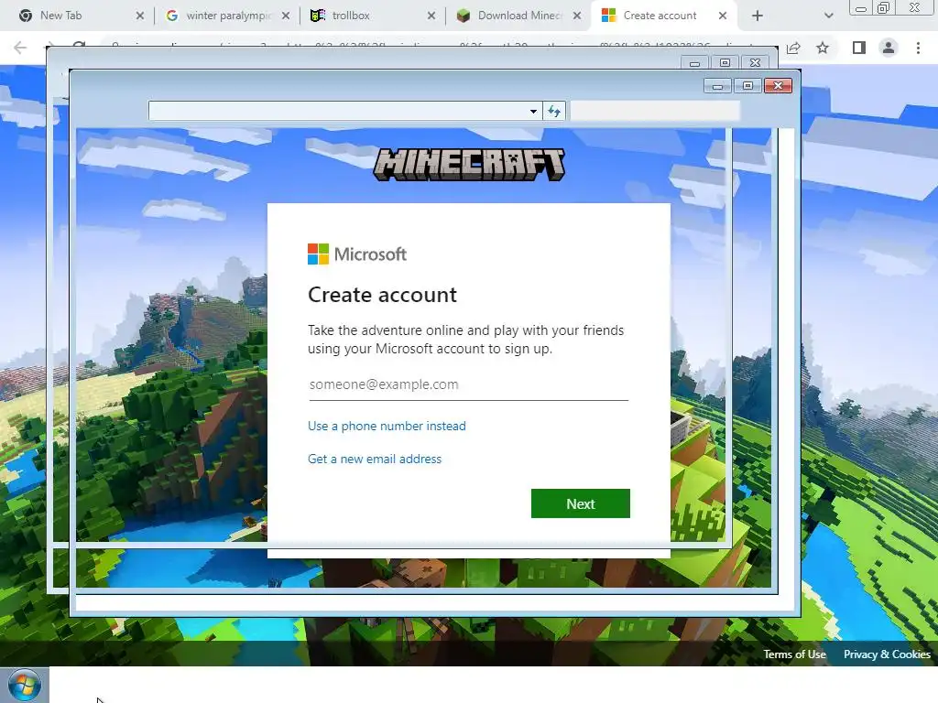The image size is (938, 703).
Task: Close the New Tab browser tab
Action: pyautogui.click(x=140, y=16)
